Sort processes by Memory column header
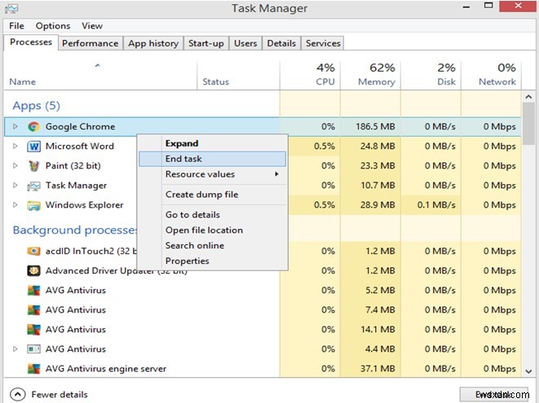This screenshot has width=539, height=403. coord(376,74)
